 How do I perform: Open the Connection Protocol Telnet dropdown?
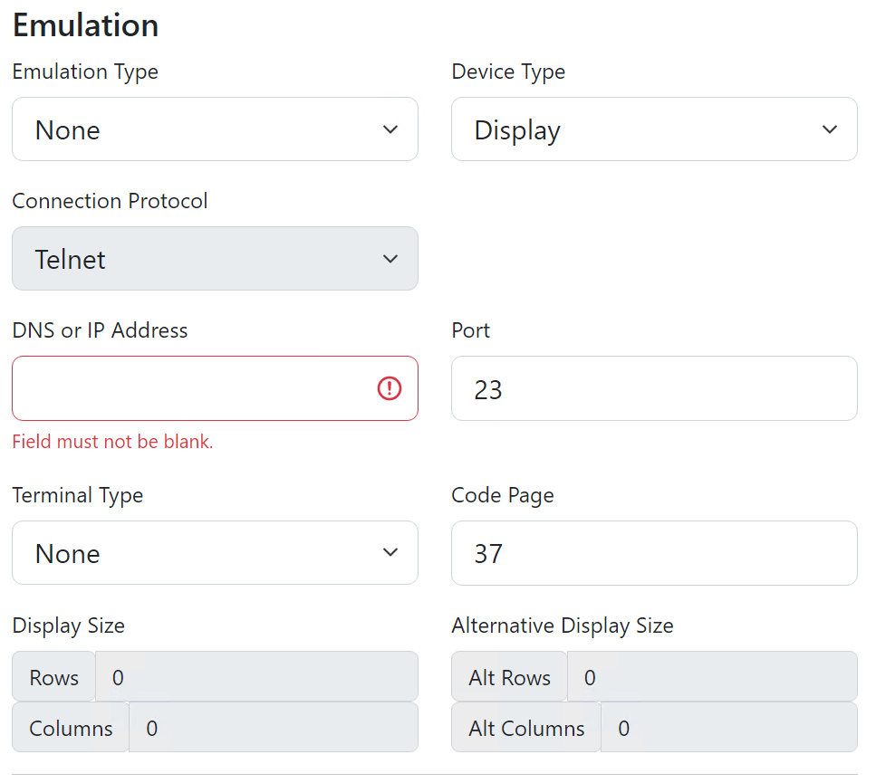215,259
